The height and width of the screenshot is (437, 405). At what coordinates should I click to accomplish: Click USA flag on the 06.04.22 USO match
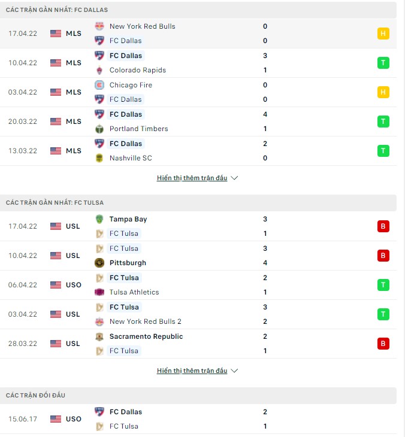point(56,285)
